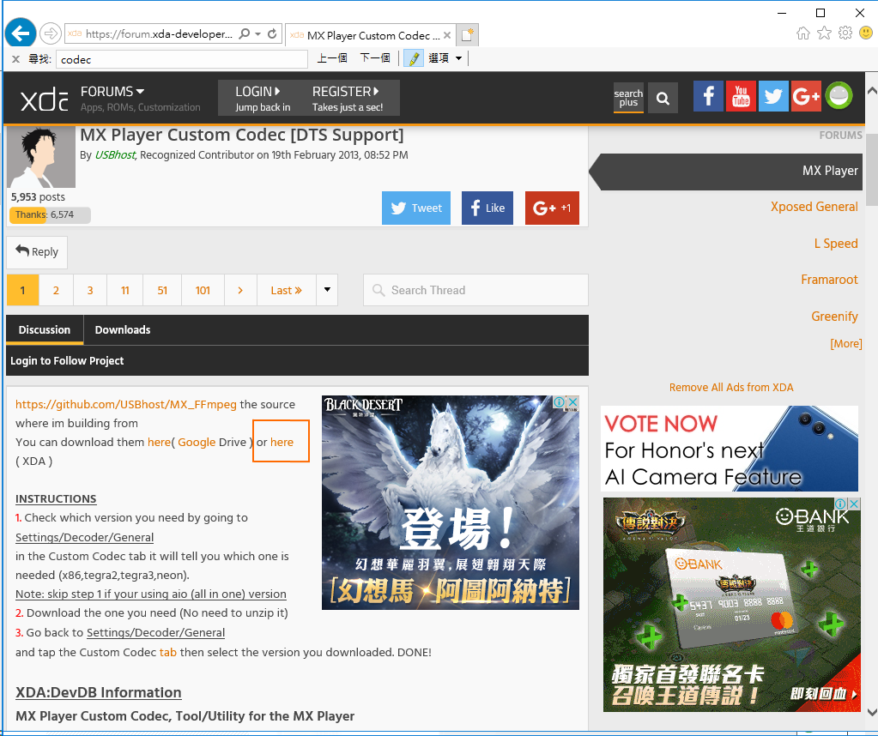Open USBhost's avatar picture

pyautogui.click(x=41, y=157)
